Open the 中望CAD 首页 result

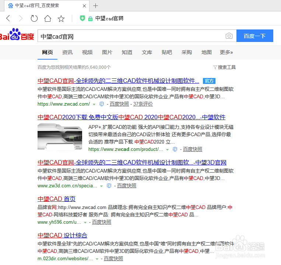[56, 199]
